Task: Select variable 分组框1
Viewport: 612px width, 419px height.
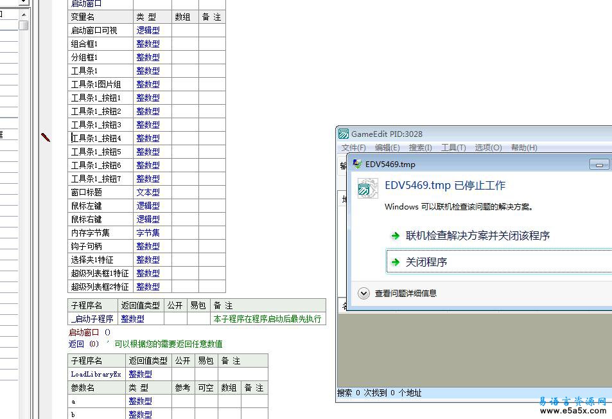Action: coord(84,57)
